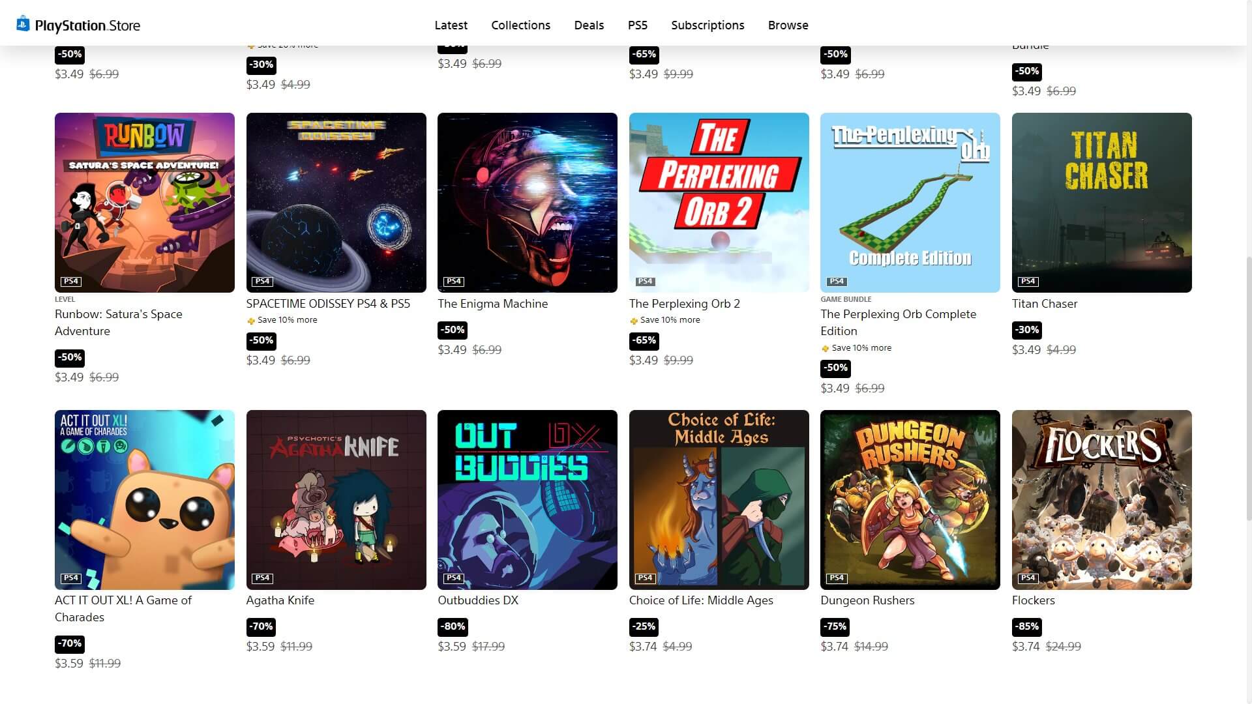Open the Agatha Knife title link
Viewport: 1252px width, 704px height.
pyautogui.click(x=280, y=600)
